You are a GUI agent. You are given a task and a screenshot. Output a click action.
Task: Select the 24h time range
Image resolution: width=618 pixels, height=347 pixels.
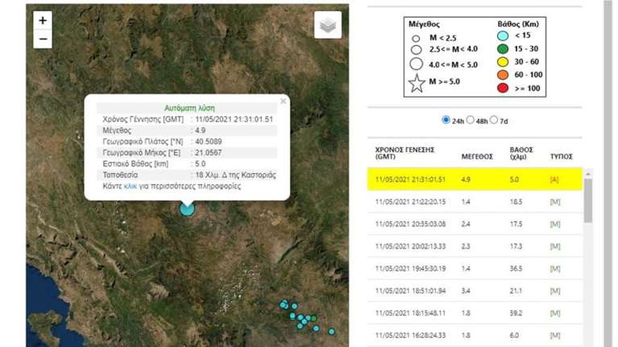pos(446,120)
